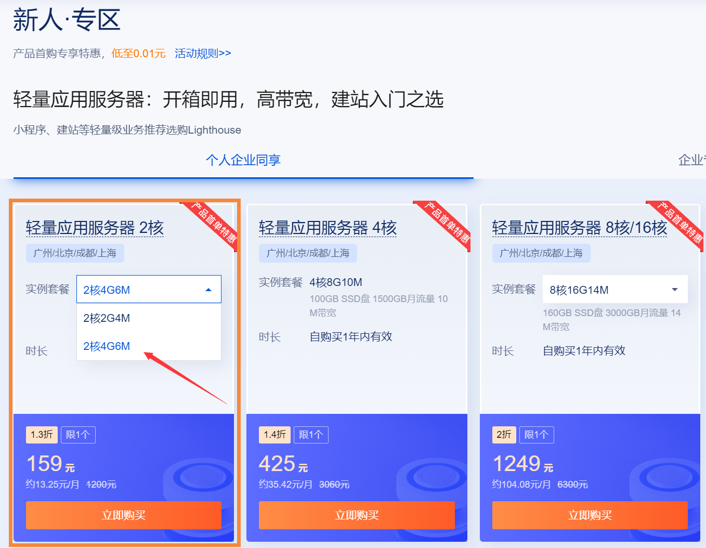Choose the 2核4G6M list option
The width and height of the screenshot is (706, 548).
[149, 346]
